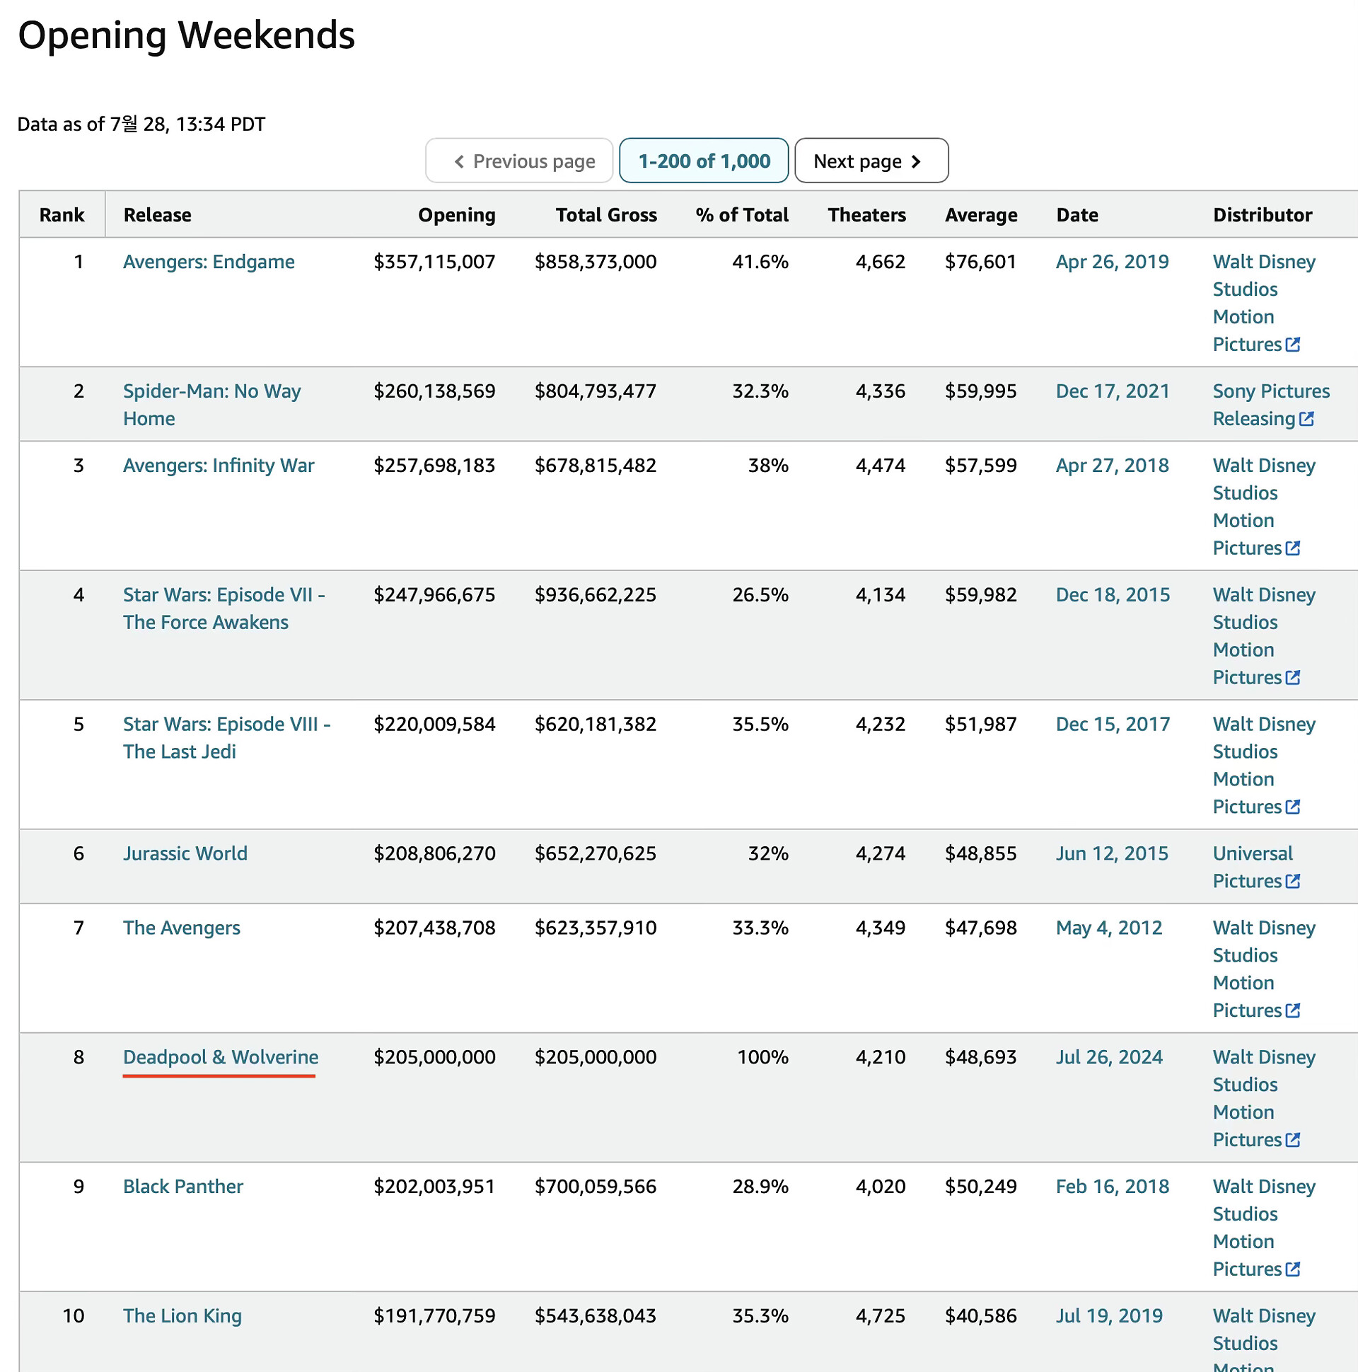This screenshot has height=1372, width=1358.
Task: Click external link icon beside Universal Pictures
Action: click(x=1293, y=881)
